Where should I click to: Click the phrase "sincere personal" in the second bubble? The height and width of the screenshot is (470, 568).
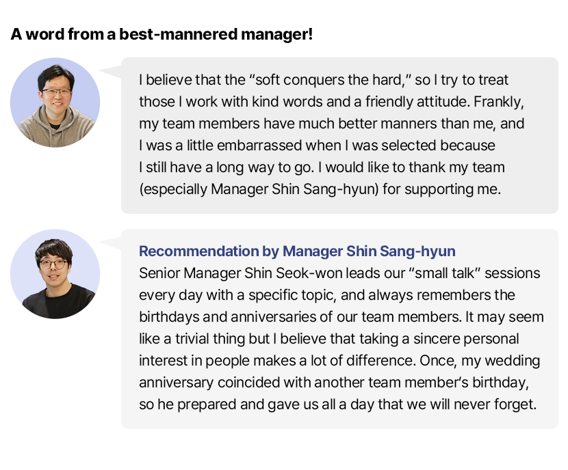coord(466,339)
